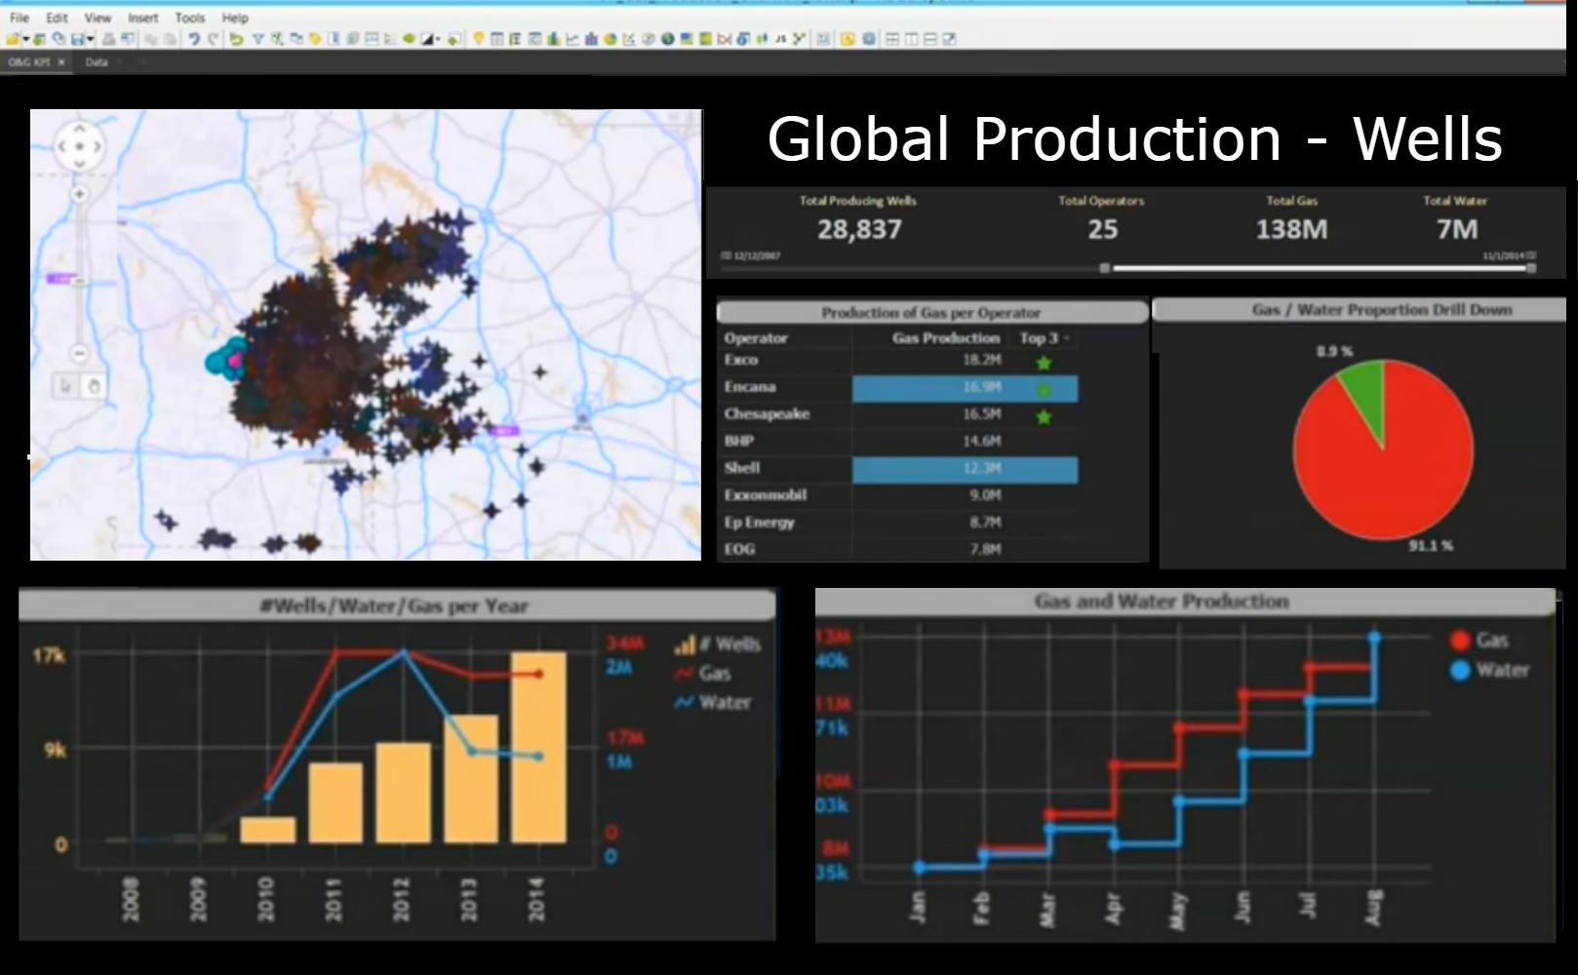
Task: Click the Undo arrow in the toolbar
Action: [193, 39]
